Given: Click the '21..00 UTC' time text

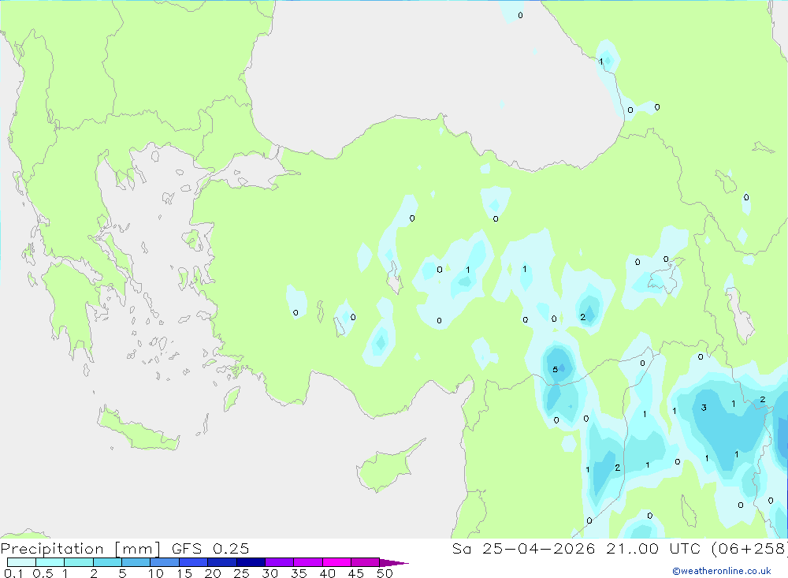Looking at the screenshot, I should [653, 548].
